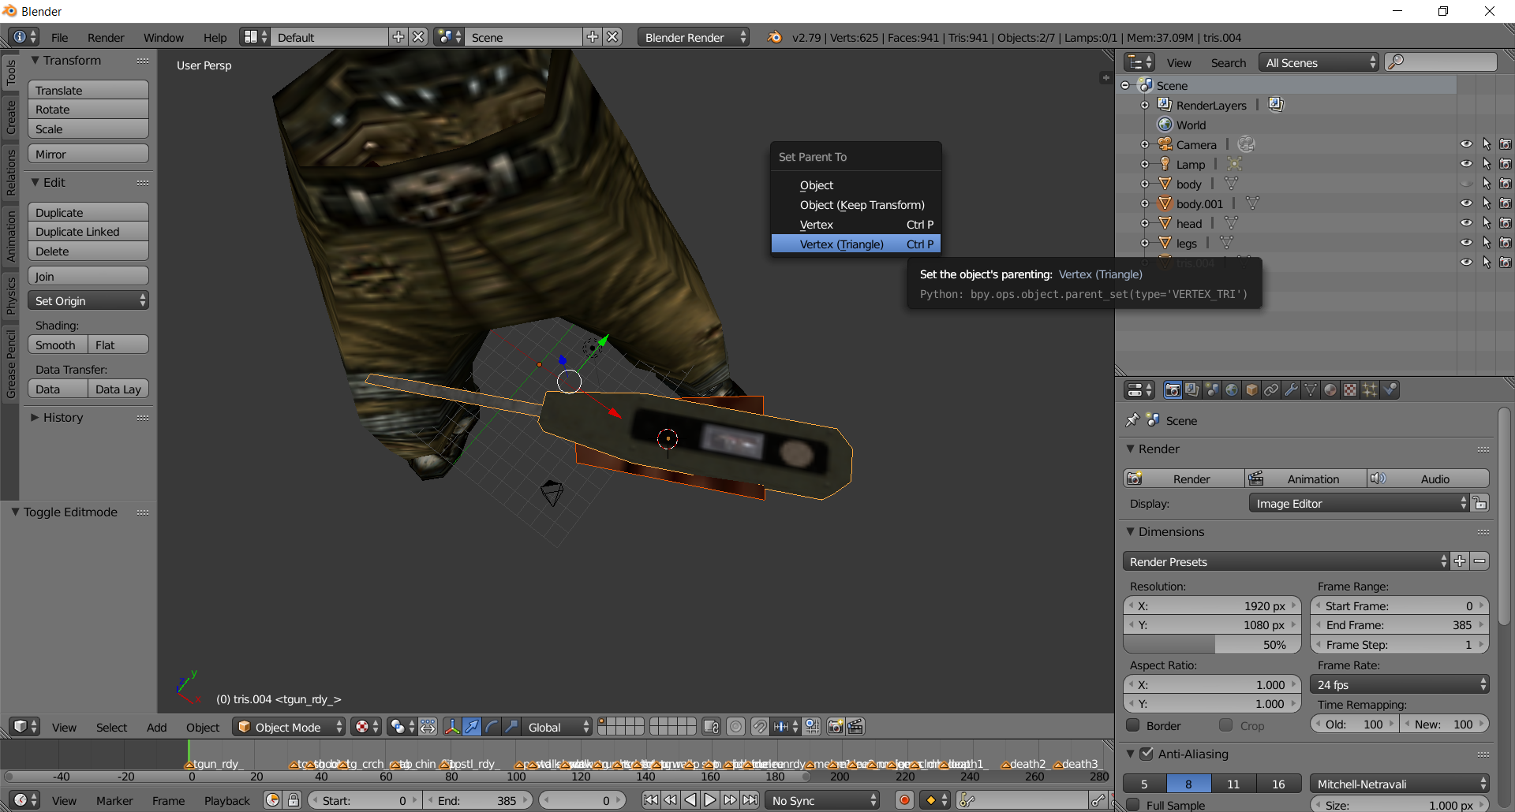Toggle visibility eye for head object

[1466, 223]
